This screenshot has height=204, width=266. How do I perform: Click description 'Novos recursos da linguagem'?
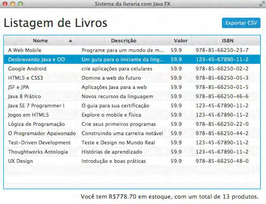tap(117, 96)
